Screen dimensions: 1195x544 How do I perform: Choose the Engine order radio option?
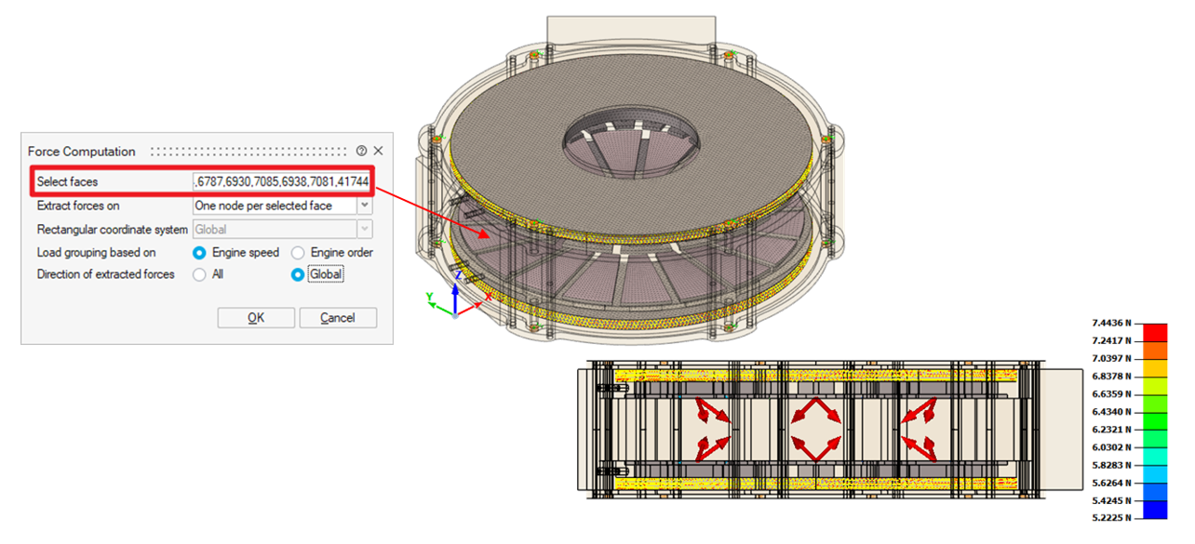[x=298, y=252]
